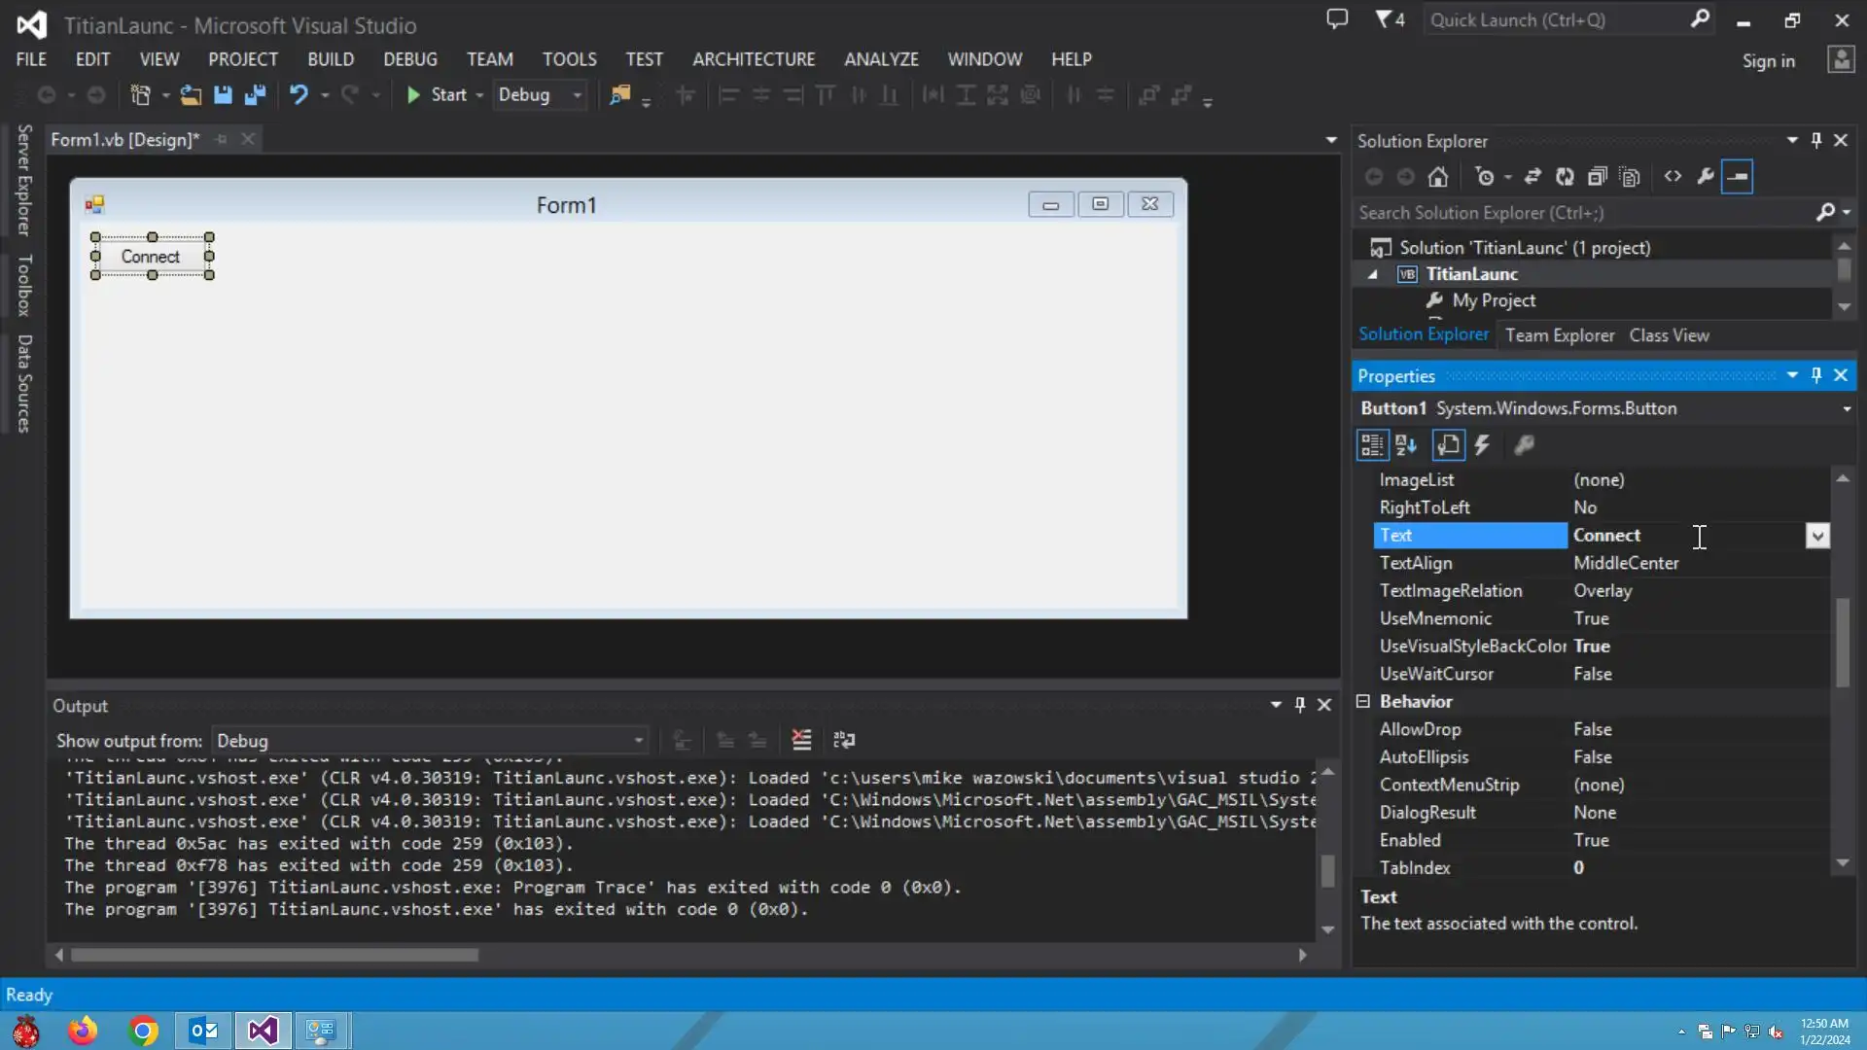Click the Sign in link
This screenshot has width=1867, height=1050.
click(1768, 61)
